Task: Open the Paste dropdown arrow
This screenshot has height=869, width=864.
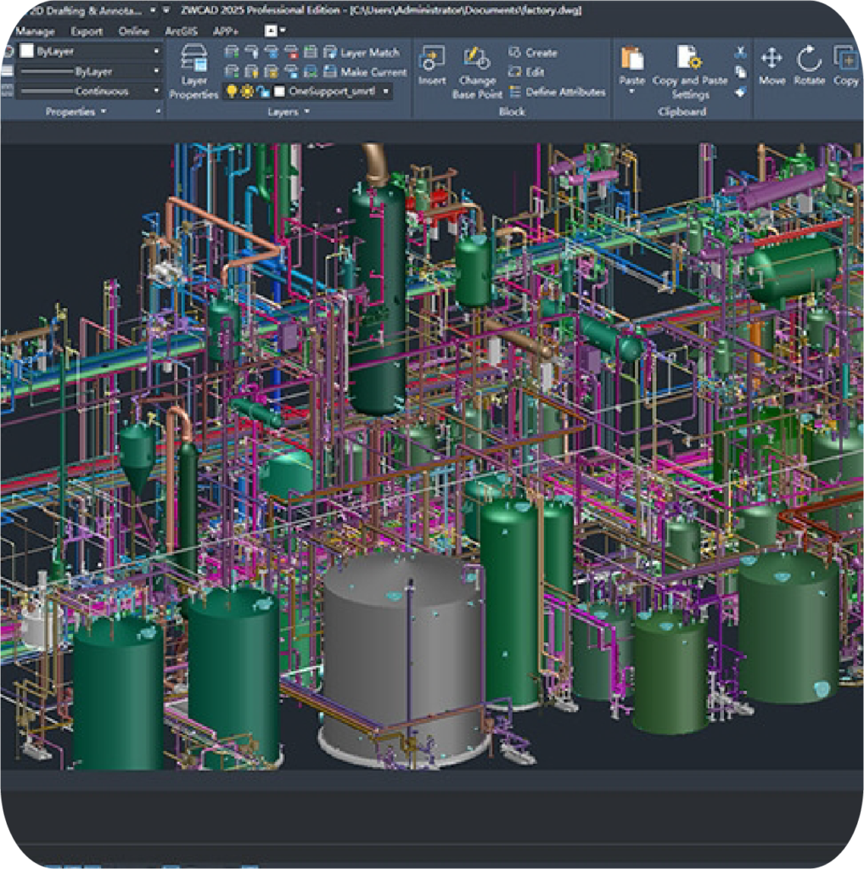Action: tap(631, 91)
